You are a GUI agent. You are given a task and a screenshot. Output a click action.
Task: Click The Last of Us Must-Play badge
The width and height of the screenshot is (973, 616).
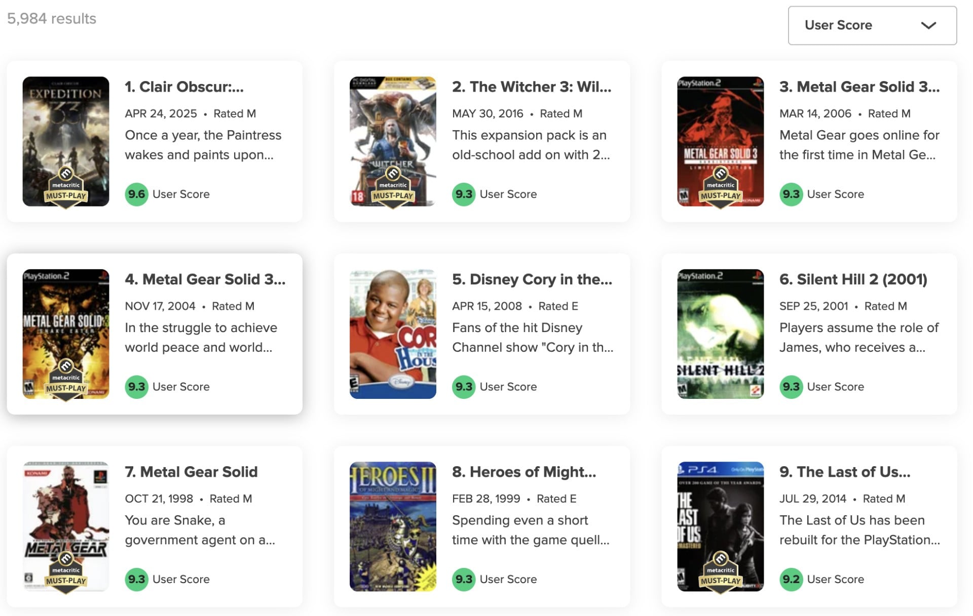click(x=720, y=572)
